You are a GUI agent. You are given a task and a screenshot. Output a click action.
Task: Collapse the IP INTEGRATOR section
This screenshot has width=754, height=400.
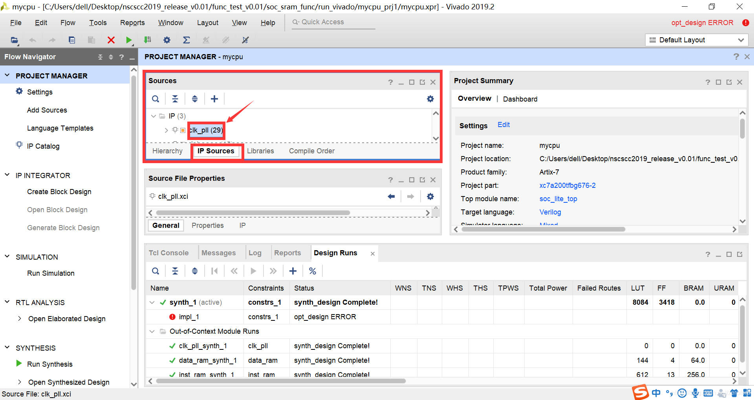7,175
